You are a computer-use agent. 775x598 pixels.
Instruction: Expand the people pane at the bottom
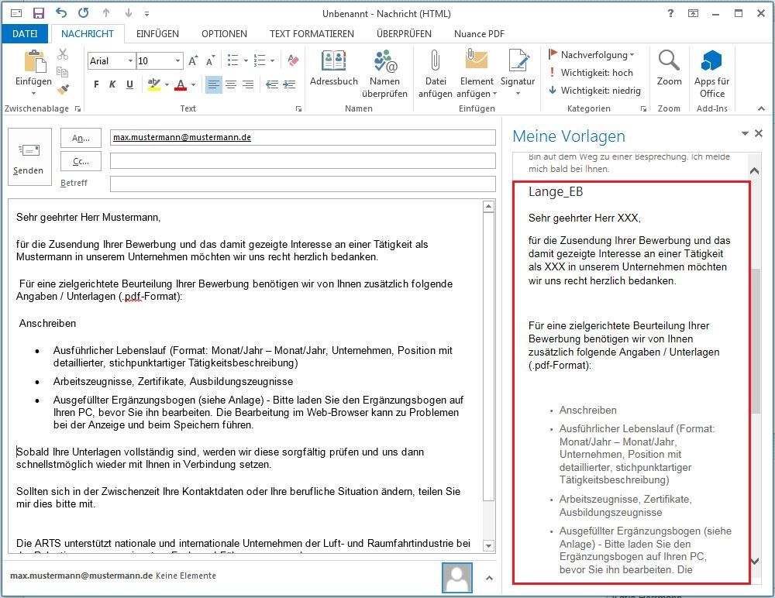click(x=489, y=578)
